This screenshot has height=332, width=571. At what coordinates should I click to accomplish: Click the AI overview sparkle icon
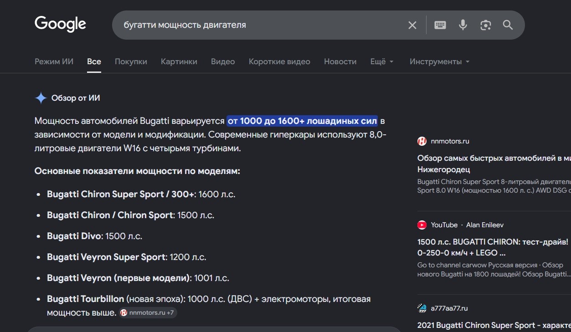pyautogui.click(x=41, y=98)
